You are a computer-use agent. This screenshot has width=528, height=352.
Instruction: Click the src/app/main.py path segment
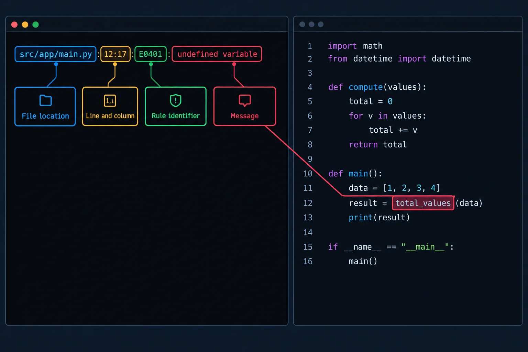tap(55, 54)
